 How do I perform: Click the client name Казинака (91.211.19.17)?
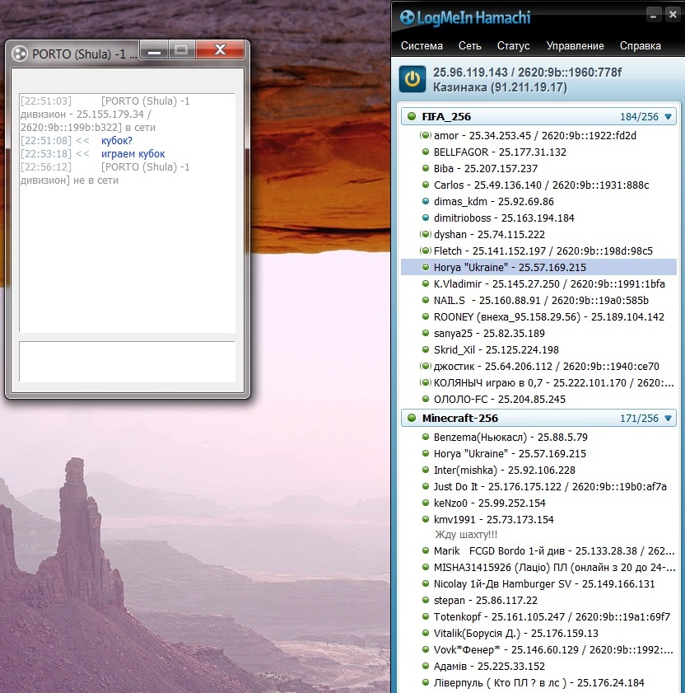(x=500, y=87)
